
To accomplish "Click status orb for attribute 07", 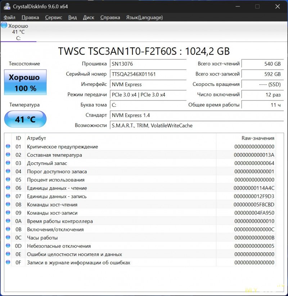I will click(x=8, y=196).
